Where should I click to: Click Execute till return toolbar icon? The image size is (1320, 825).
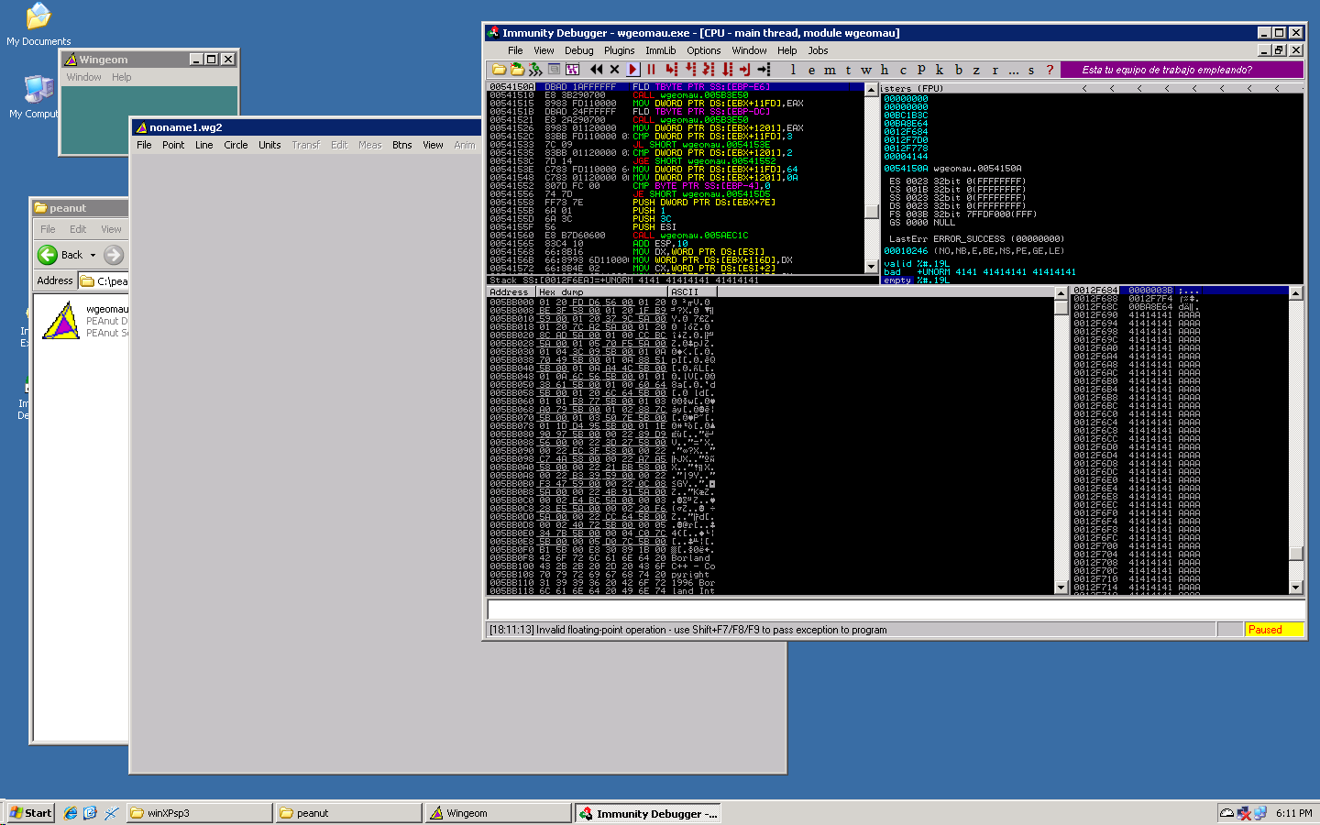click(x=744, y=70)
